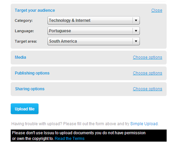
Task: Click the Target area field label
Action: tap(26, 41)
